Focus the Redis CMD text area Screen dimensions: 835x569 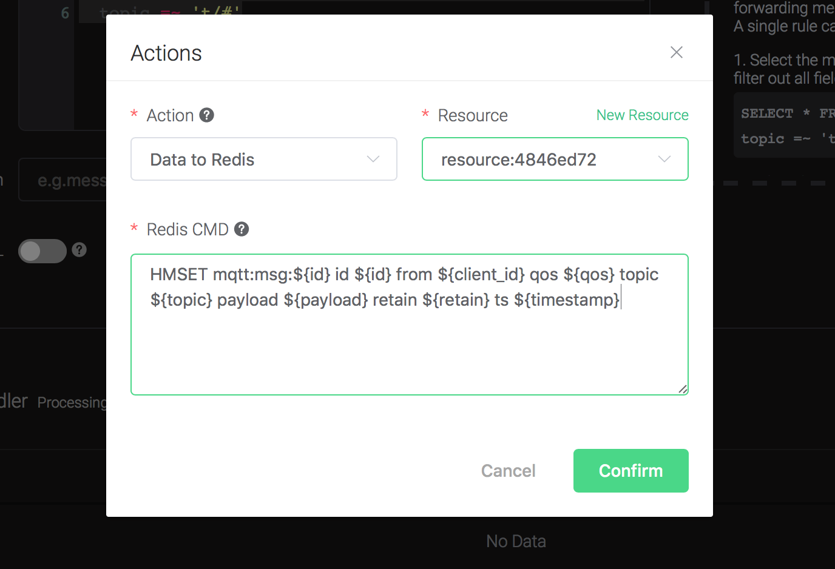pos(409,346)
